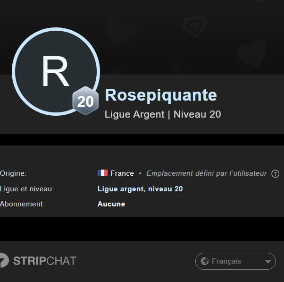Open the question mark help icon
Screen dimensions: 284x282
(276, 174)
